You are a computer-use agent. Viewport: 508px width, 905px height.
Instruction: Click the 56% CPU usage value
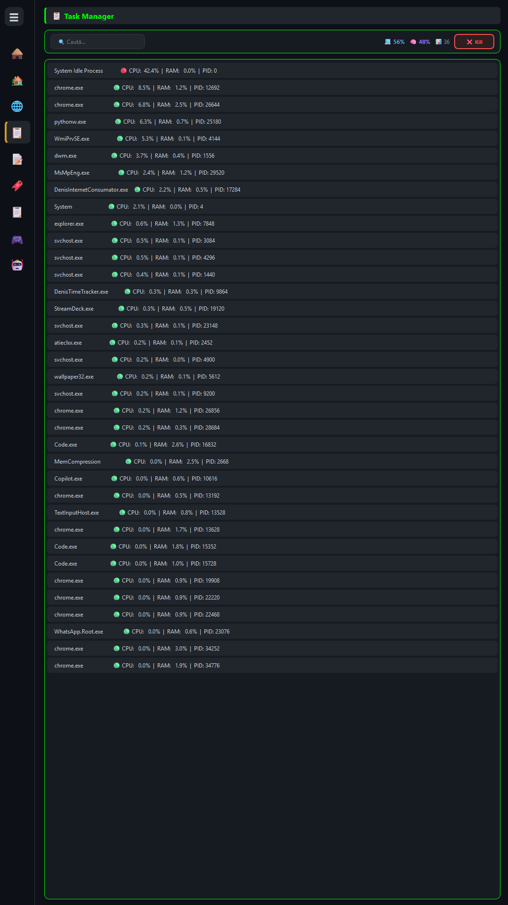click(x=399, y=42)
